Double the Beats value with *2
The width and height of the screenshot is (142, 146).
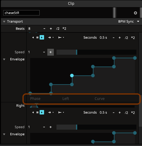pyautogui.click(x=64, y=29)
